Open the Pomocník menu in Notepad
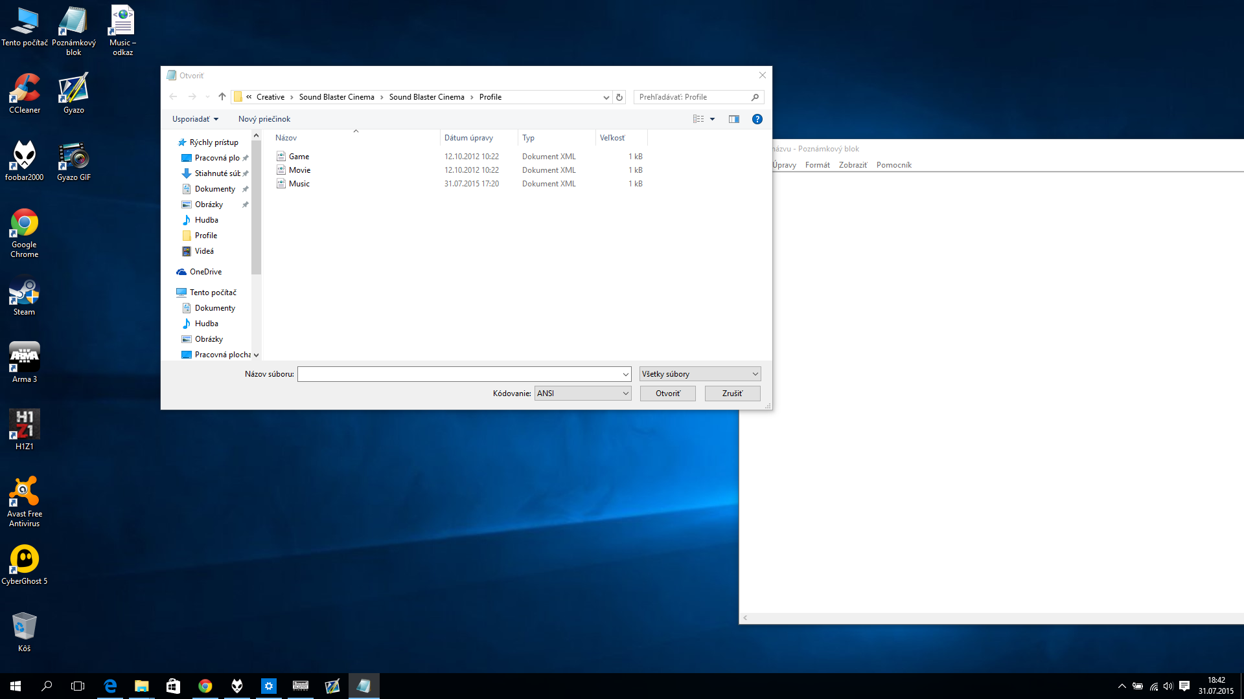 (x=893, y=165)
